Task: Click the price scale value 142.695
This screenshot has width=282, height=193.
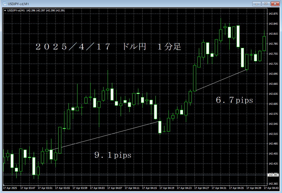Action: 273,74
